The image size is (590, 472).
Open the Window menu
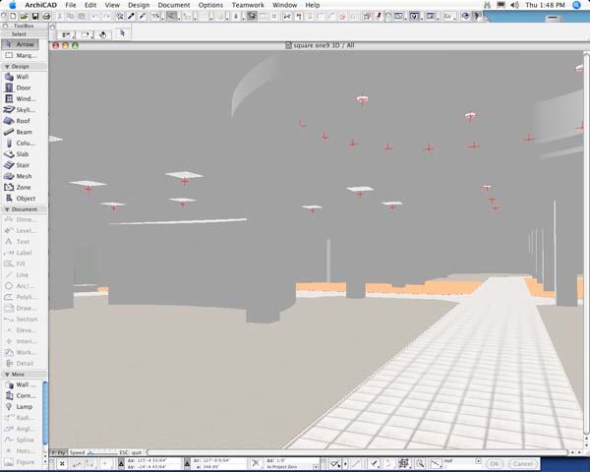click(x=284, y=5)
